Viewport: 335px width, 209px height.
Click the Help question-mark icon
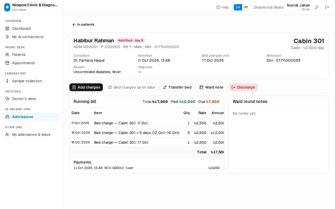(218, 7)
